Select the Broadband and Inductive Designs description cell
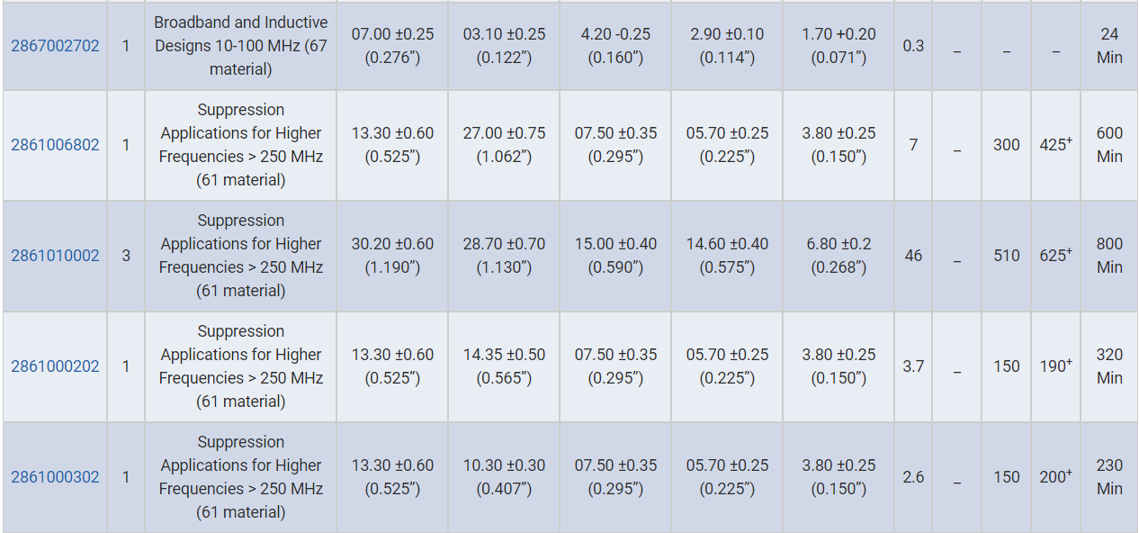The image size is (1139, 533). pyautogui.click(x=241, y=46)
